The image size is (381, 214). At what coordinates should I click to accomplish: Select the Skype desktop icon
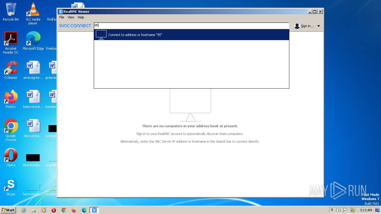pyautogui.click(x=11, y=187)
